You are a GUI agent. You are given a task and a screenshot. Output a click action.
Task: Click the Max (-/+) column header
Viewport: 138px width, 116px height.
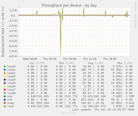125,63
